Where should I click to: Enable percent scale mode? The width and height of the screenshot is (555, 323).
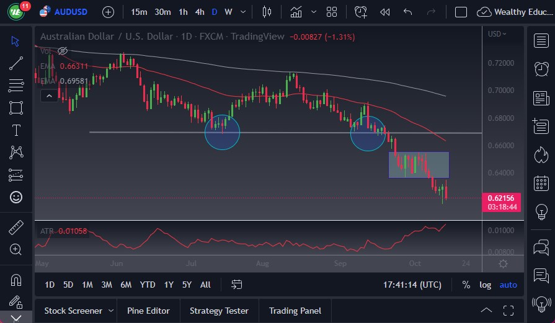tap(466, 285)
